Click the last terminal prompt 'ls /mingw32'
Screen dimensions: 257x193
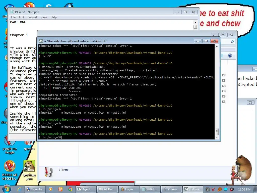pyautogui.click(x=52, y=137)
